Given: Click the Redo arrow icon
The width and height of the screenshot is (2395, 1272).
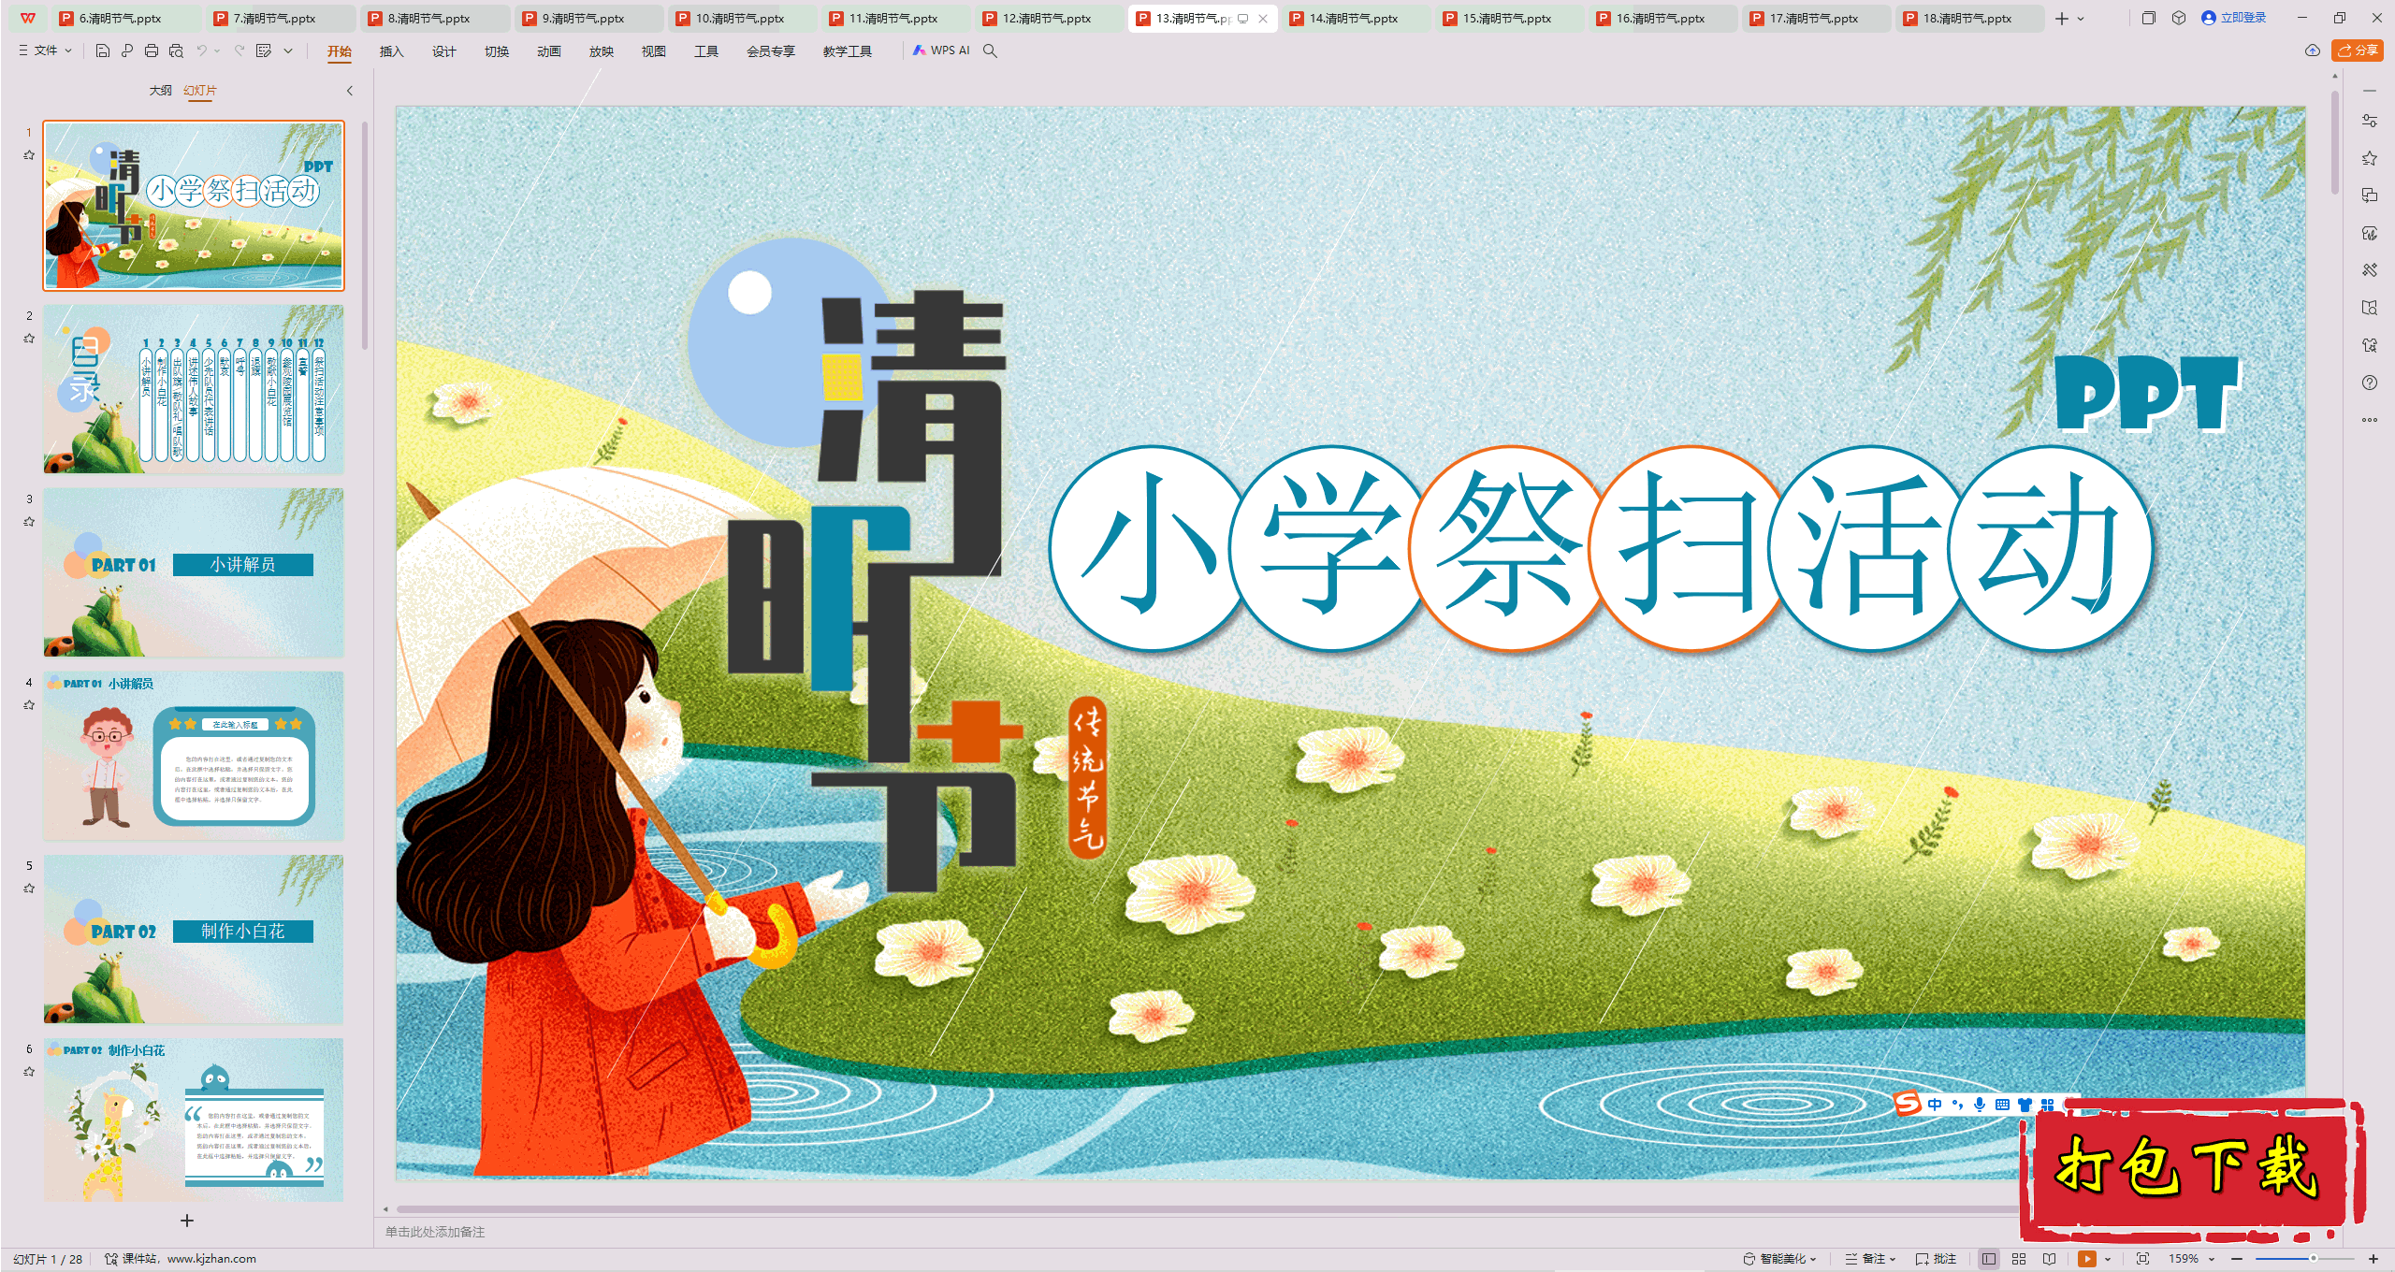Looking at the screenshot, I should click(239, 51).
